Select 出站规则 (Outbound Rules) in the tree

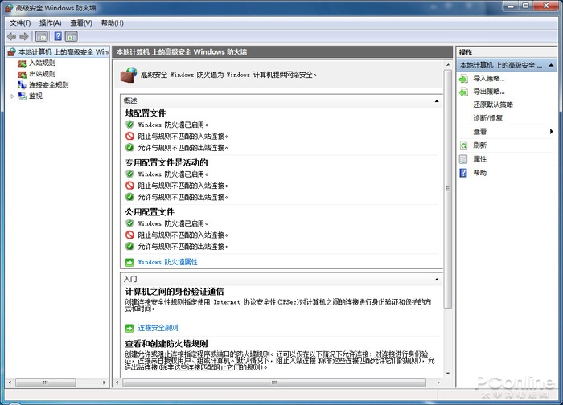pyautogui.click(x=42, y=74)
